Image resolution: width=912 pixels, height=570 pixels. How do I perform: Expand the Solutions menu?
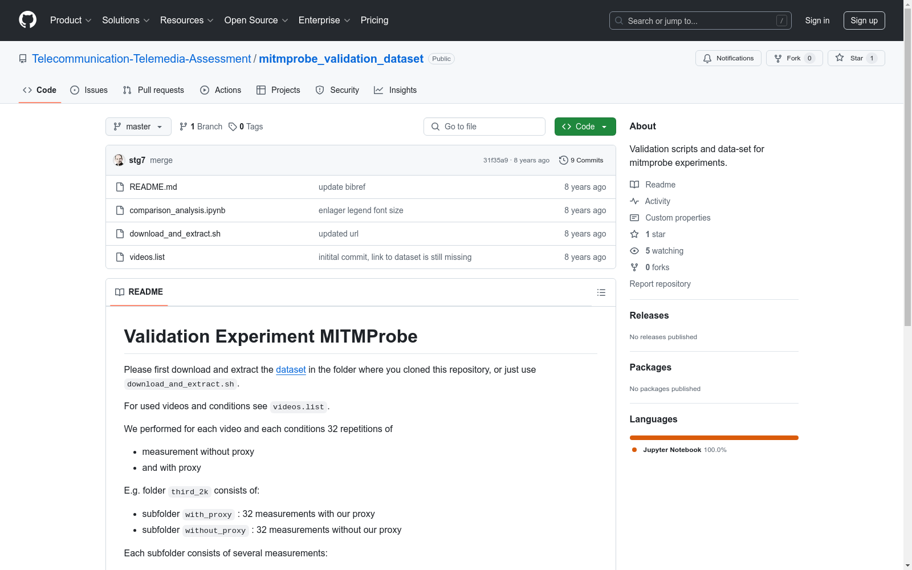(x=126, y=21)
